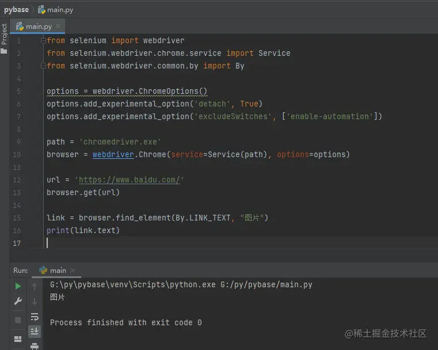The image size is (438, 350).
Task: Select the main.py editor tab
Action: click(38, 26)
